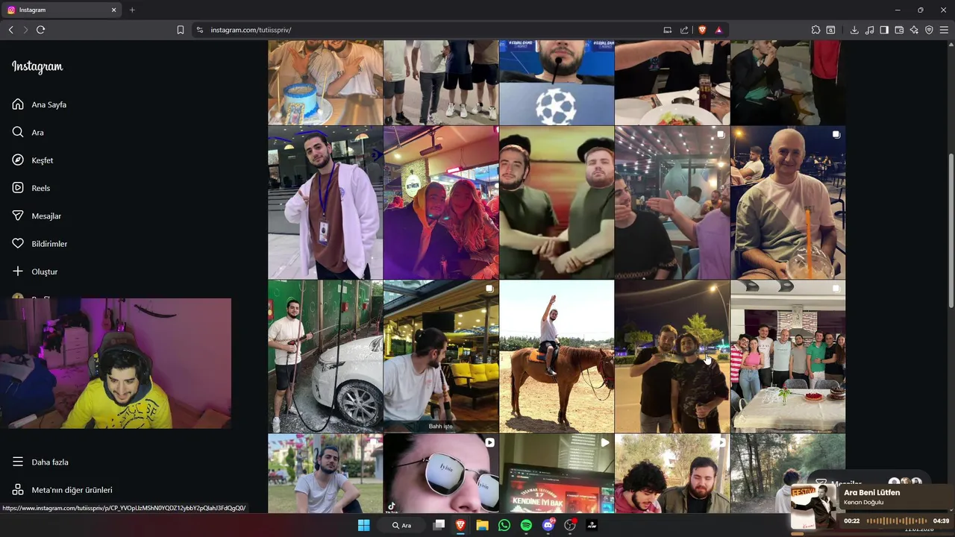Open Mesajlar direct messages
This screenshot has width=955, height=537.
pyautogui.click(x=37, y=216)
